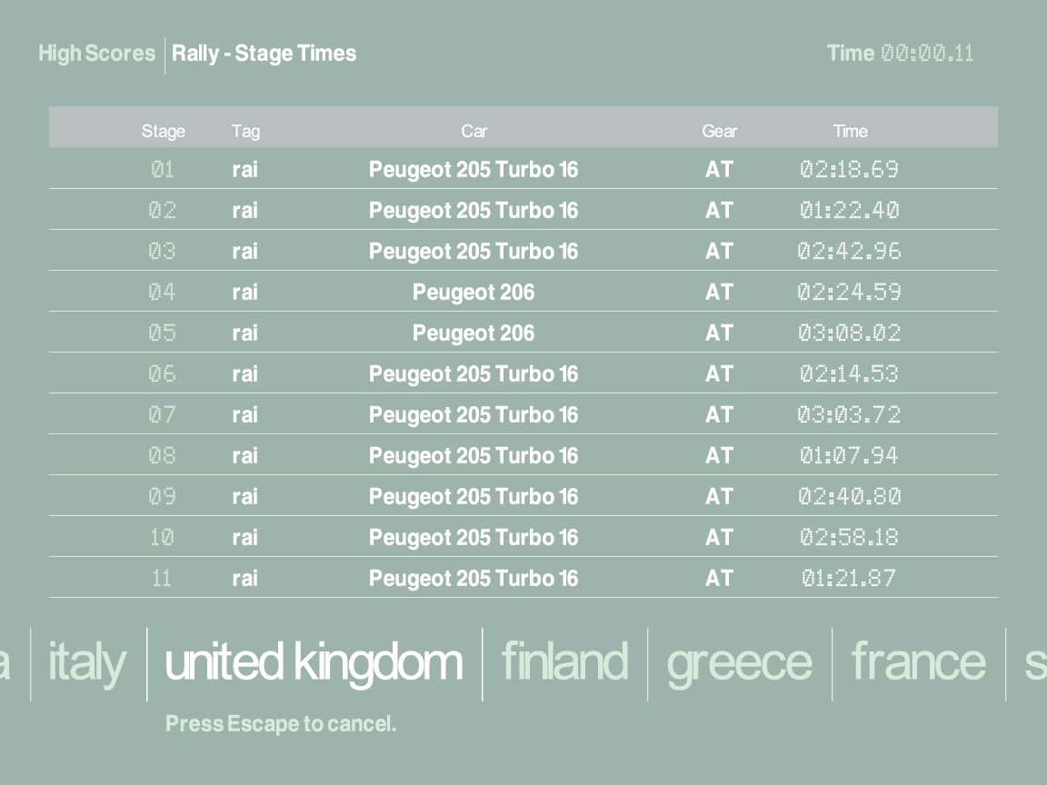The height and width of the screenshot is (785, 1047).
Task: Click the Tag column header
Action: [245, 131]
